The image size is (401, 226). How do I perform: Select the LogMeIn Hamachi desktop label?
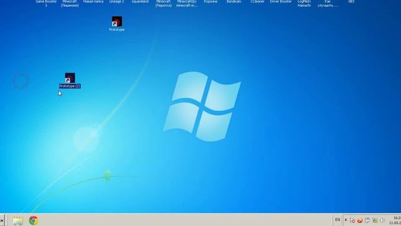tap(304, 3)
